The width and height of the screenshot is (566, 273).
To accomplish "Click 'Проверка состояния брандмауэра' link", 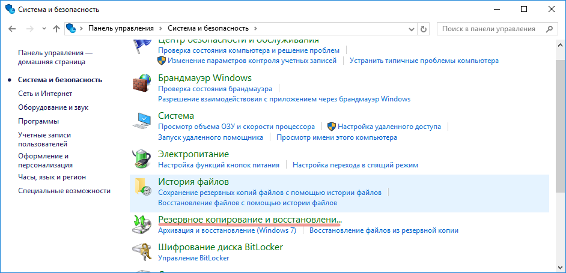I will tap(215, 89).
